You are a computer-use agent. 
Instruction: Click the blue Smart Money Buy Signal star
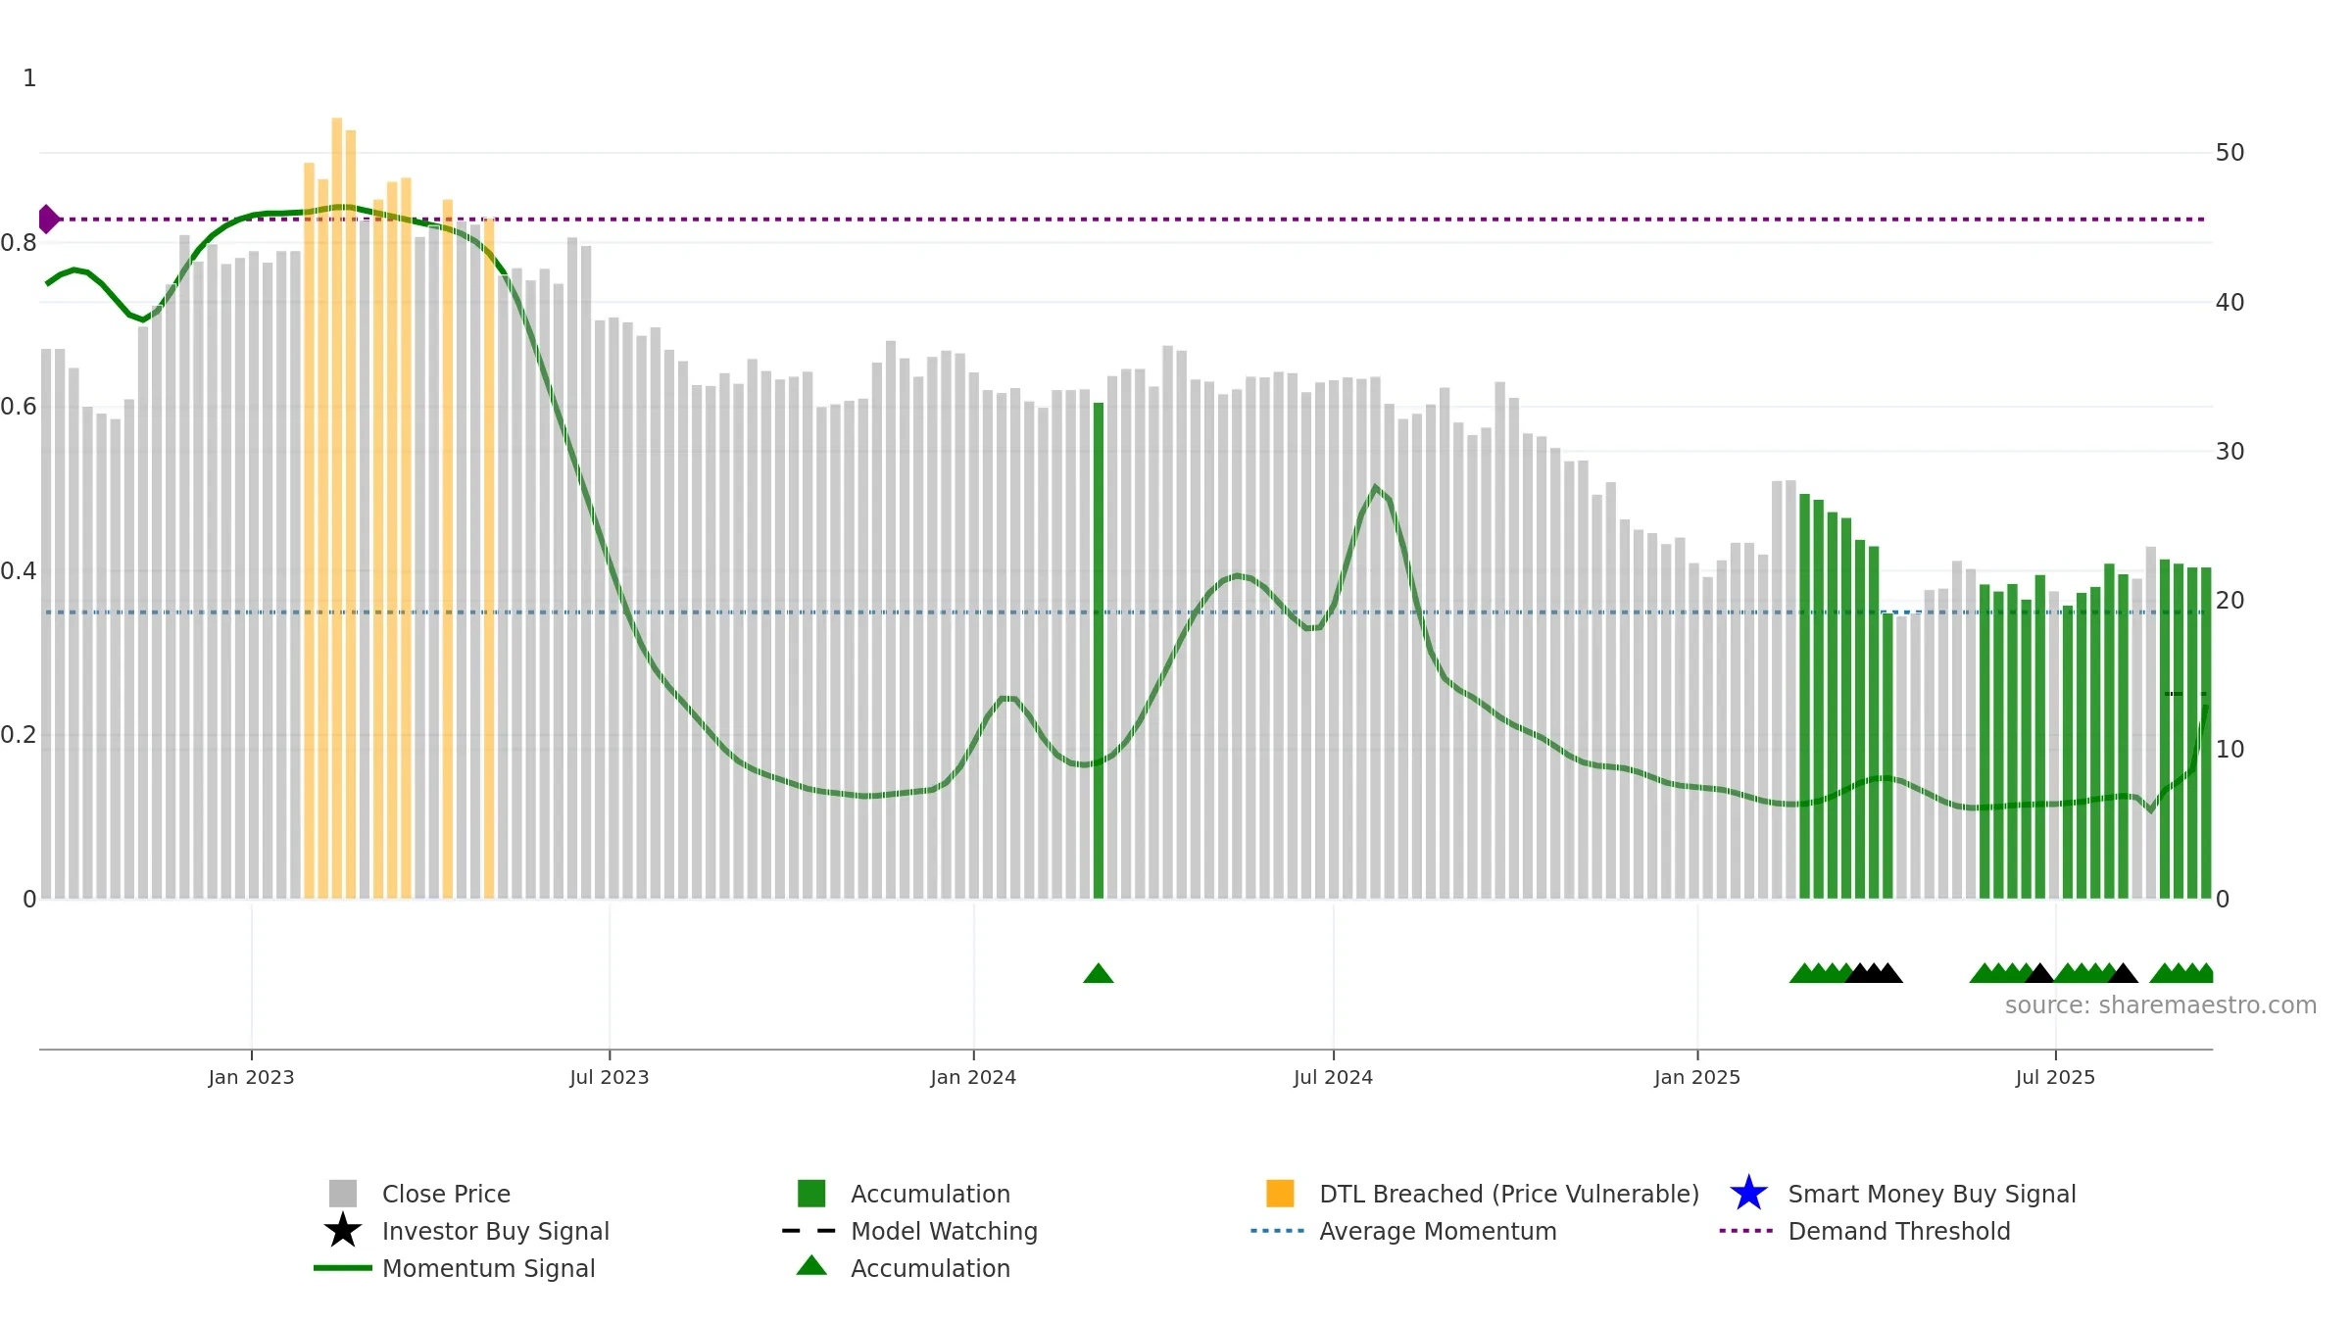pos(1748,1194)
